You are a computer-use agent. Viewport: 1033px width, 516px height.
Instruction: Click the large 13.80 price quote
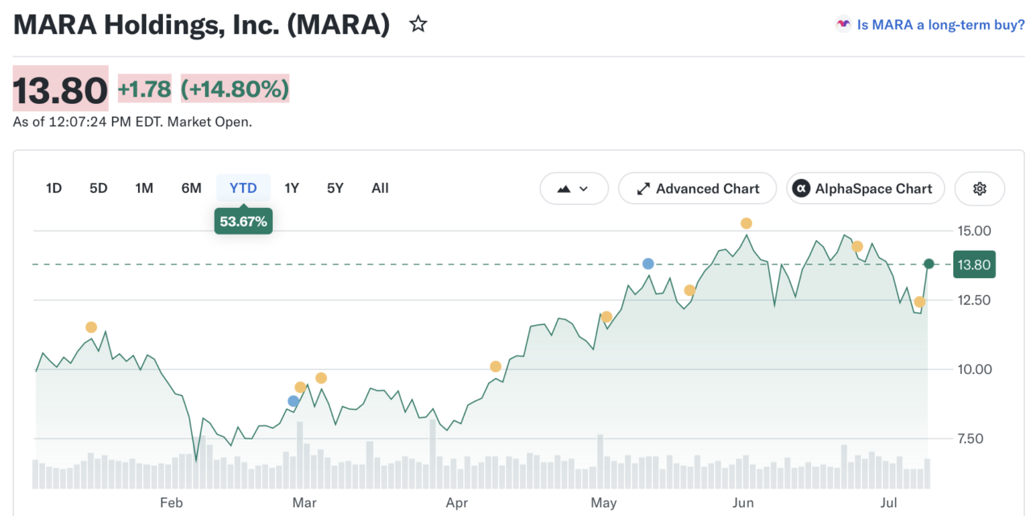pyautogui.click(x=61, y=89)
